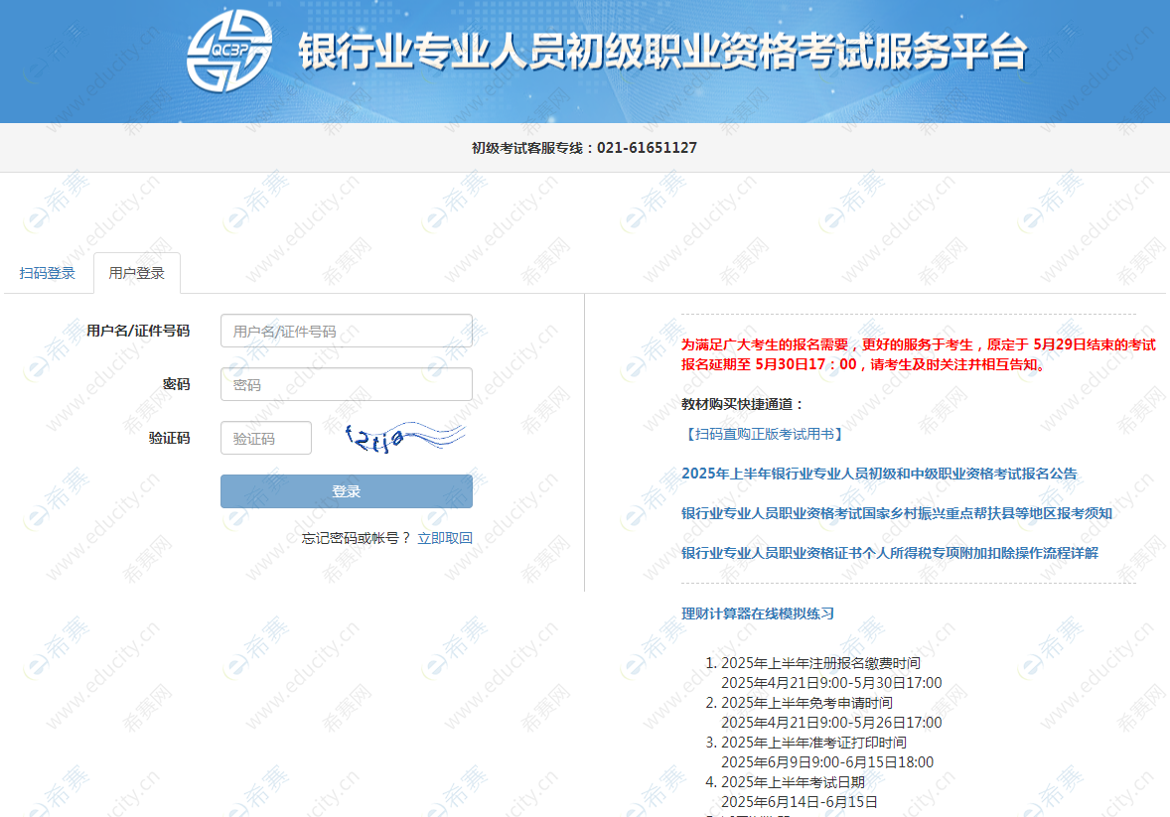Open 扫码直购正版考试用书 link
The image size is (1170, 817).
click(764, 434)
